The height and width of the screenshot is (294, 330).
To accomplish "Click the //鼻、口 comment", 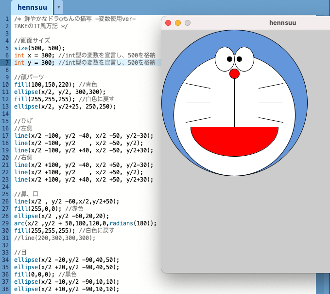I will click(26, 194).
